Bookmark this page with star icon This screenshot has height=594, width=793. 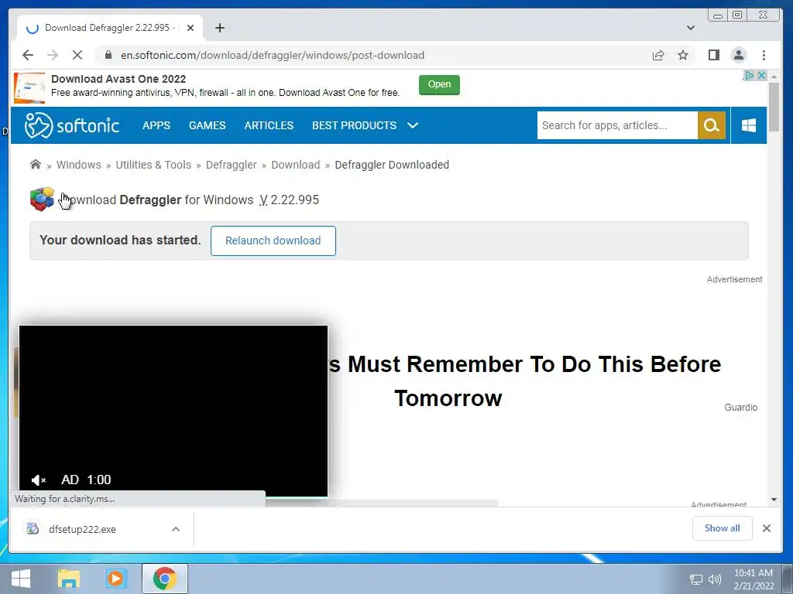pos(683,55)
